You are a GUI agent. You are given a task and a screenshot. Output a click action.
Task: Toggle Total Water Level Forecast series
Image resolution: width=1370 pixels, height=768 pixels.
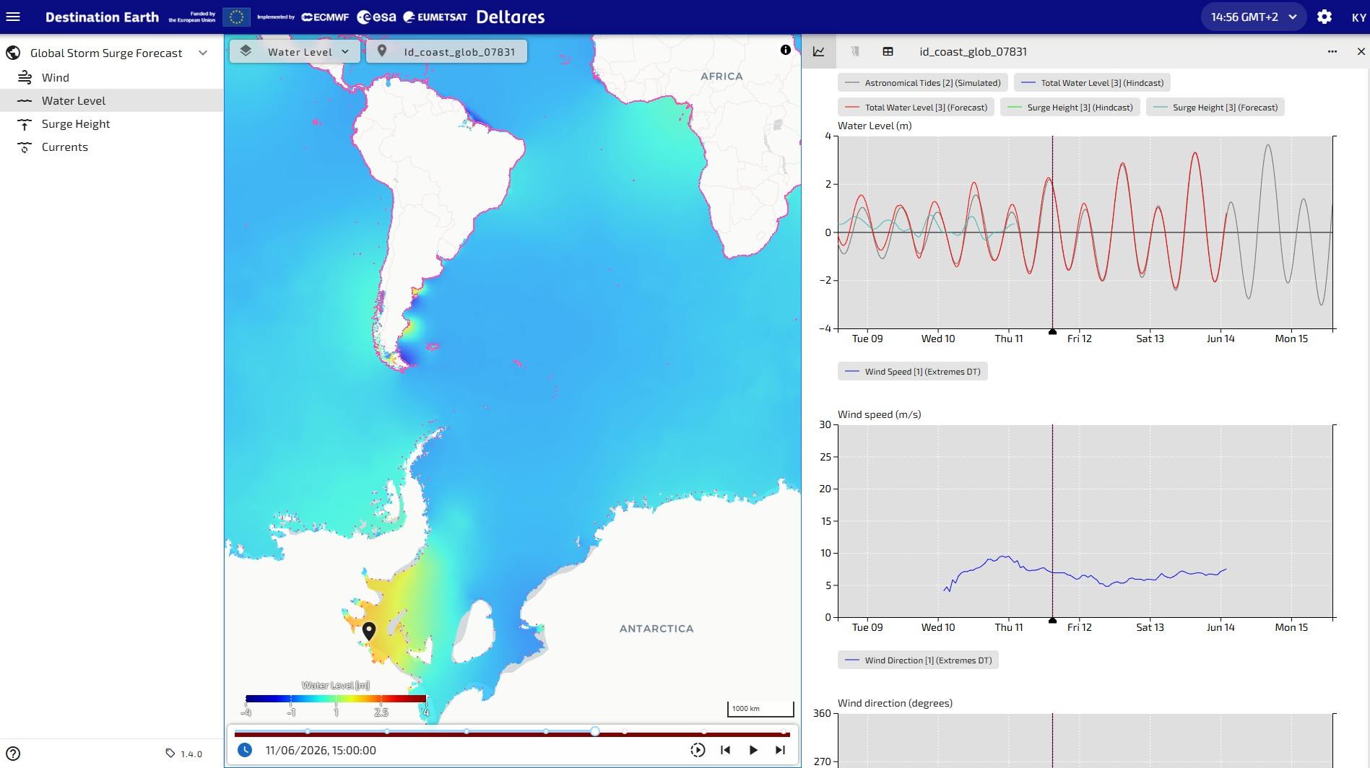pos(916,108)
